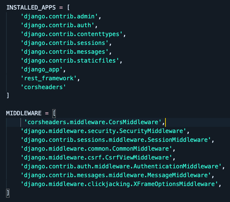Click the 'rest_framework' entry
Viewport: 230px width, 202px height.
pyautogui.click(x=49, y=78)
